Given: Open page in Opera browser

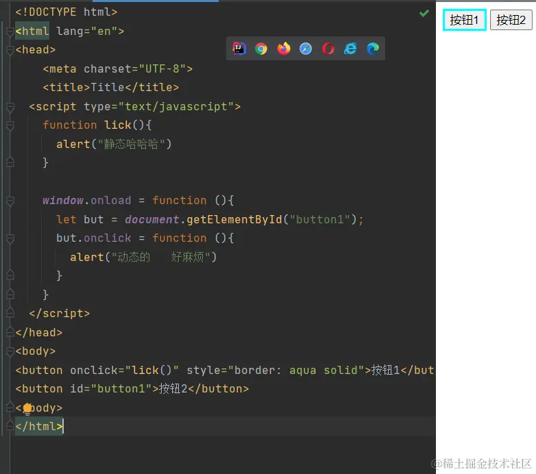Looking at the screenshot, I should coord(328,49).
